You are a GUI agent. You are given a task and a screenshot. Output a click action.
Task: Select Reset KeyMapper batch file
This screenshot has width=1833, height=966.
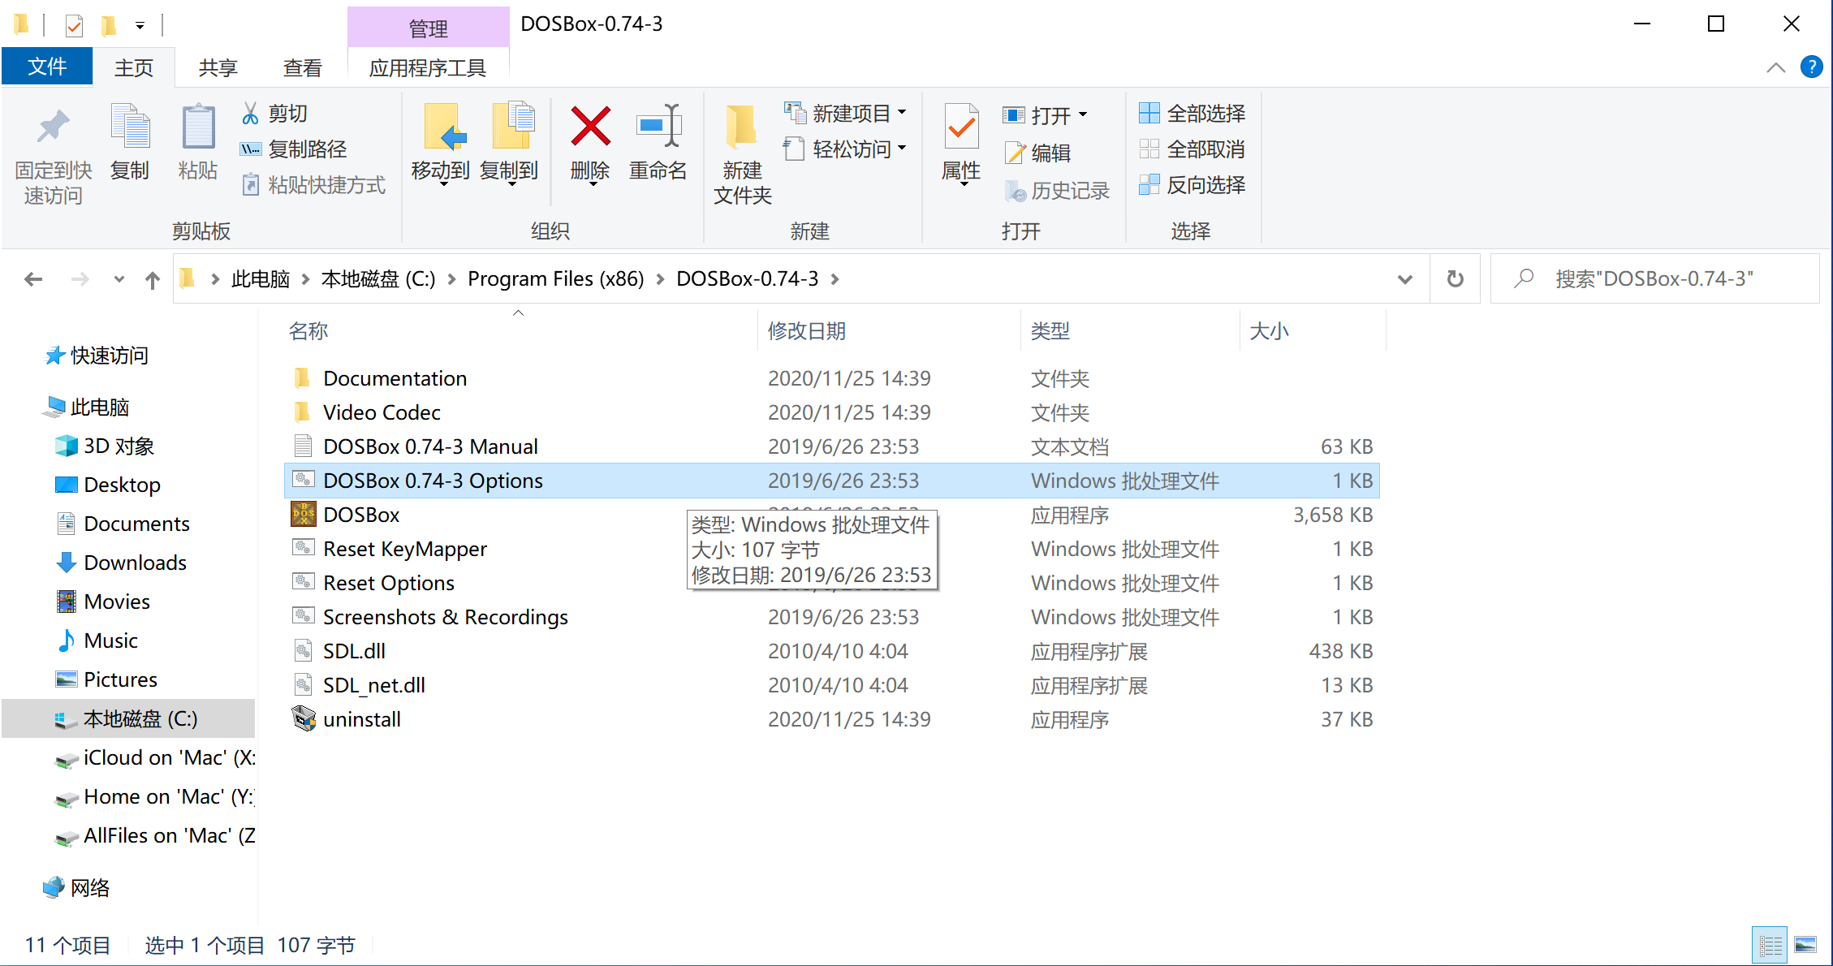click(404, 549)
